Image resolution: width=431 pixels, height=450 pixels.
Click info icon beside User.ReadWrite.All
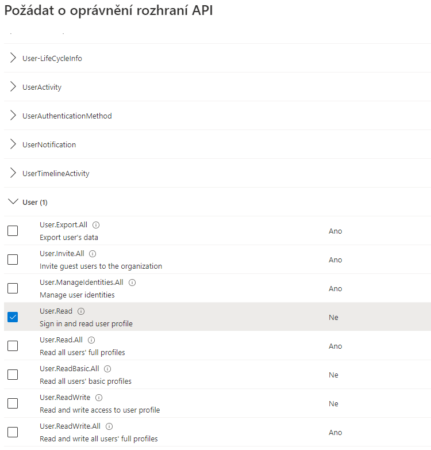click(109, 426)
